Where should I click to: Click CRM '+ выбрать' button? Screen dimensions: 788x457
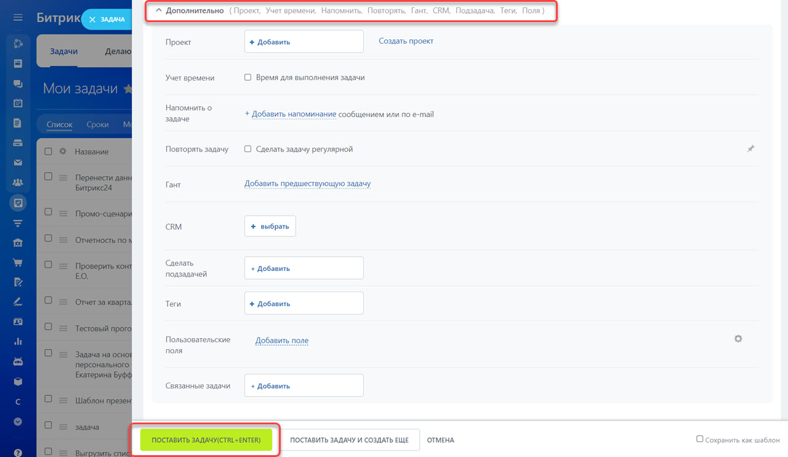click(270, 226)
